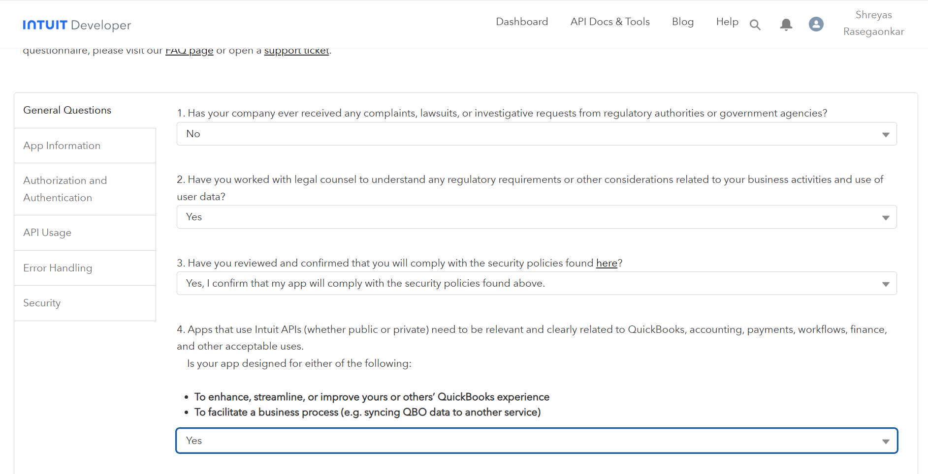Switch to Authorization and Authentication section
Viewport: 928px width, 474px height.
point(65,189)
